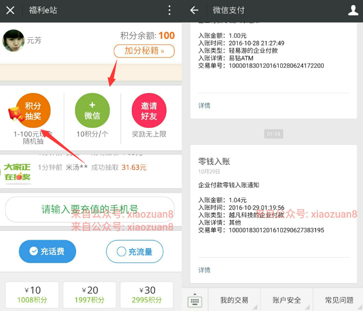Toggle the keyboard icon in bottom bar
Screen dimensions: 363x311
195,300
